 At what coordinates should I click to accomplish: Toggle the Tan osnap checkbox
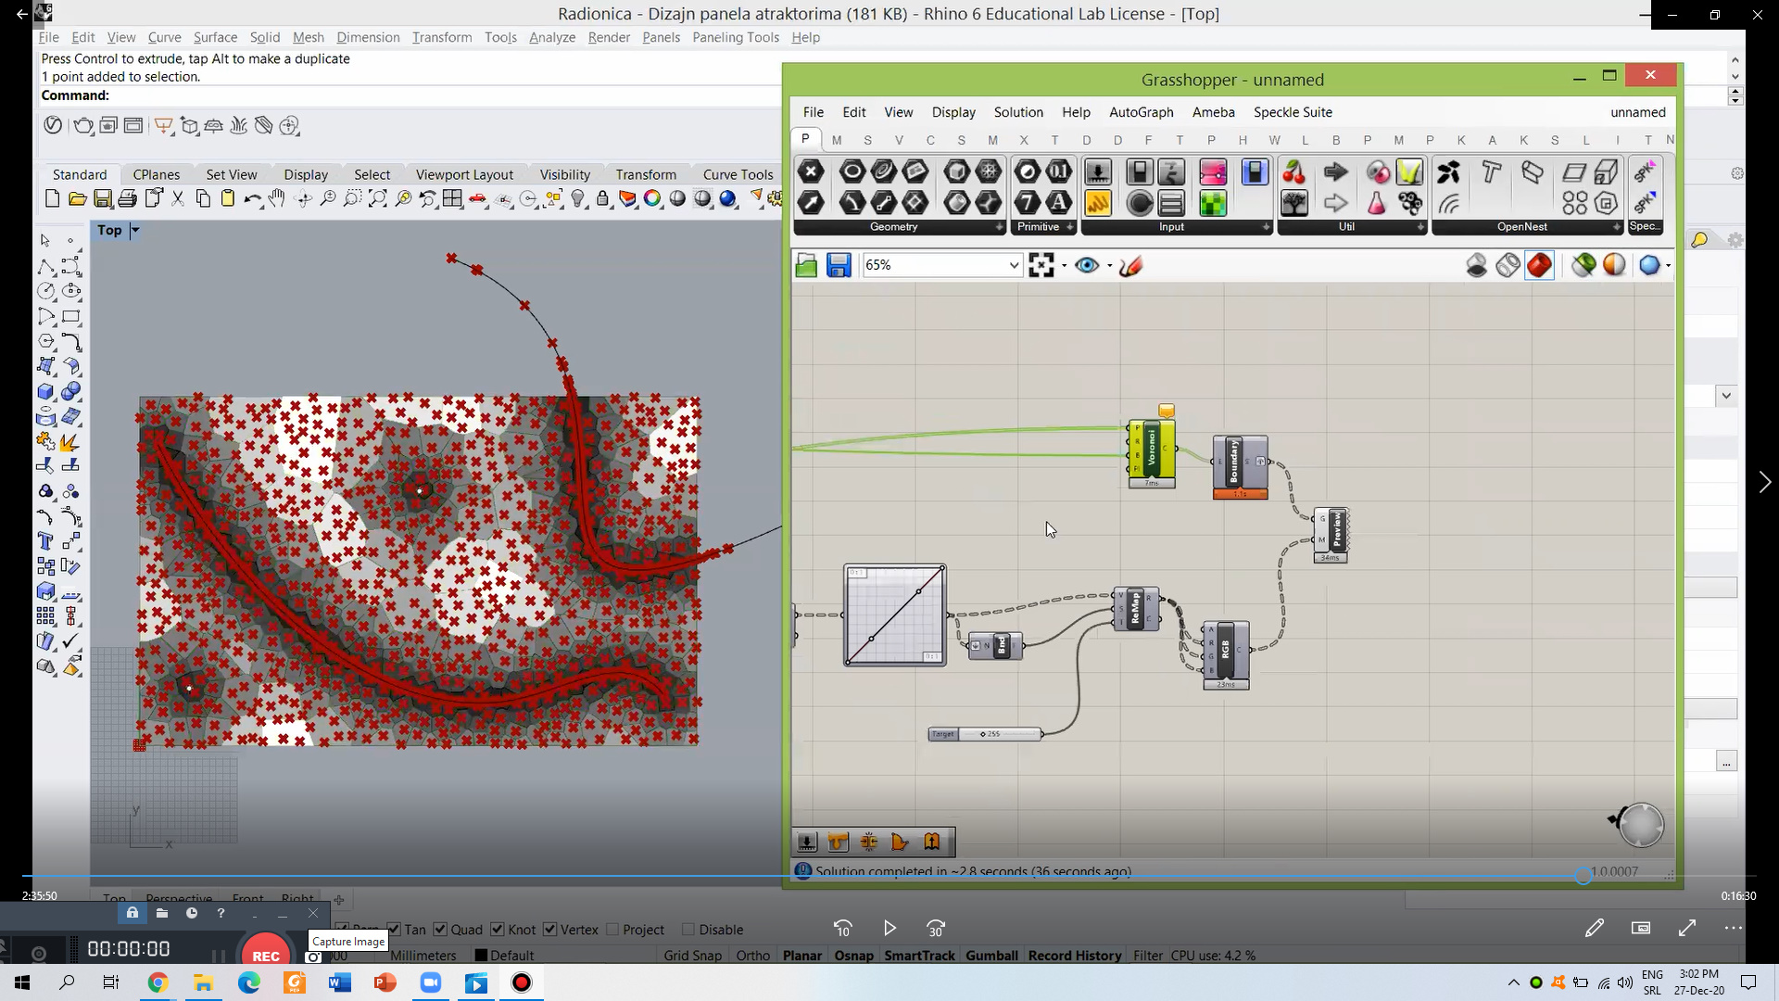coord(394,930)
